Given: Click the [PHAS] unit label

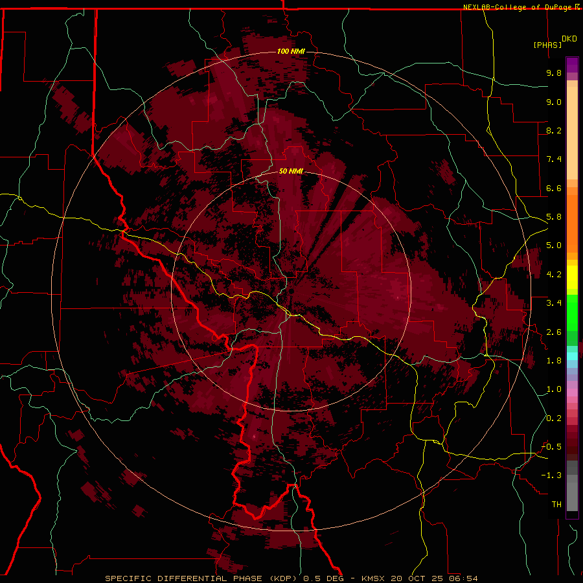Looking at the screenshot, I should (x=547, y=45).
